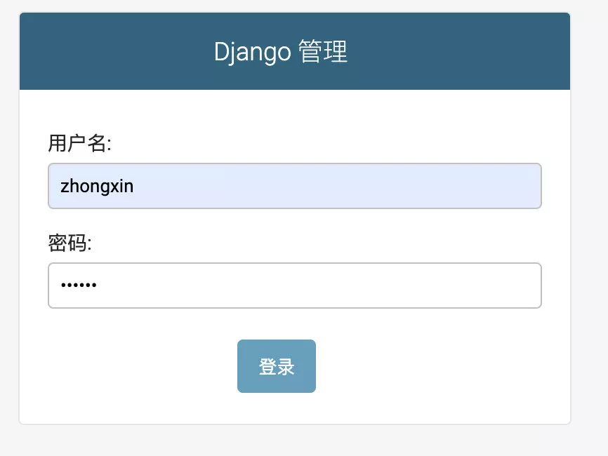Click the word Django in the header
This screenshot has width=608, height=456.
pos(252,53)
